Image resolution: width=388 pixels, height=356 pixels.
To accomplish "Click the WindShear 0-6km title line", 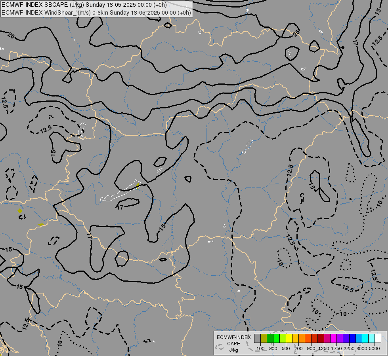I will tap(96, 13).
